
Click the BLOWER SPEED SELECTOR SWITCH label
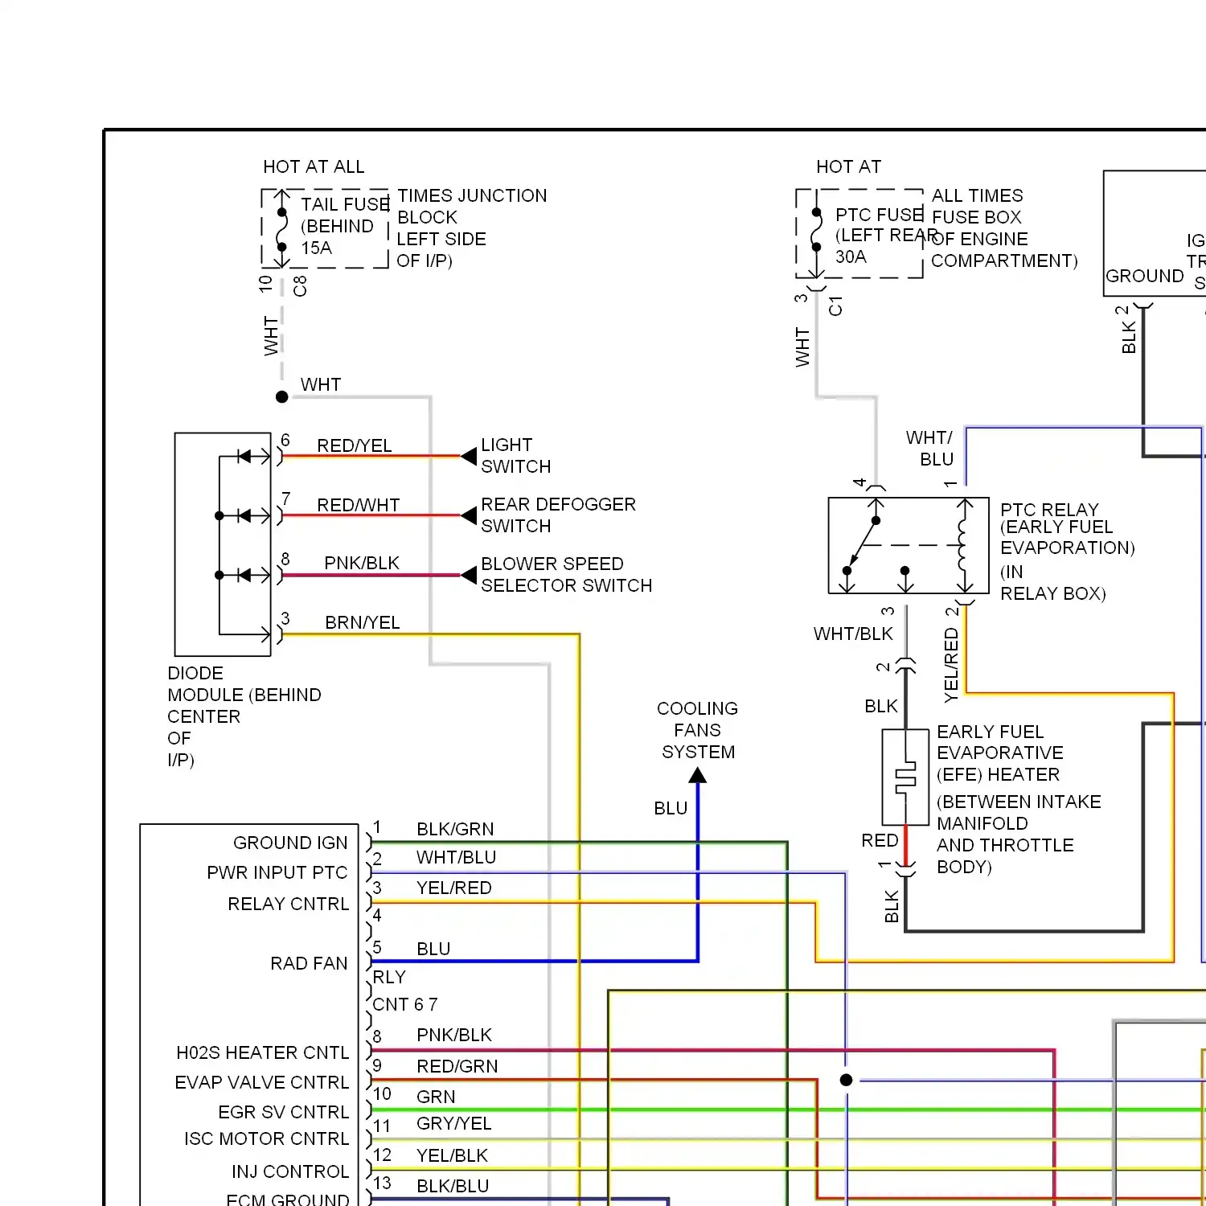coord(567,575)
